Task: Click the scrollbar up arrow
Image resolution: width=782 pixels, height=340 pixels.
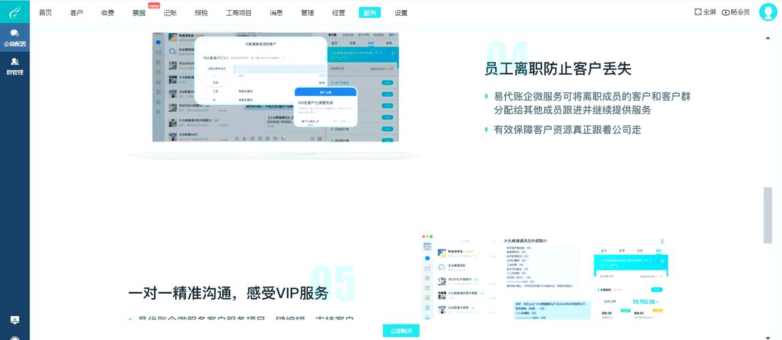Action: coord(768,38)
